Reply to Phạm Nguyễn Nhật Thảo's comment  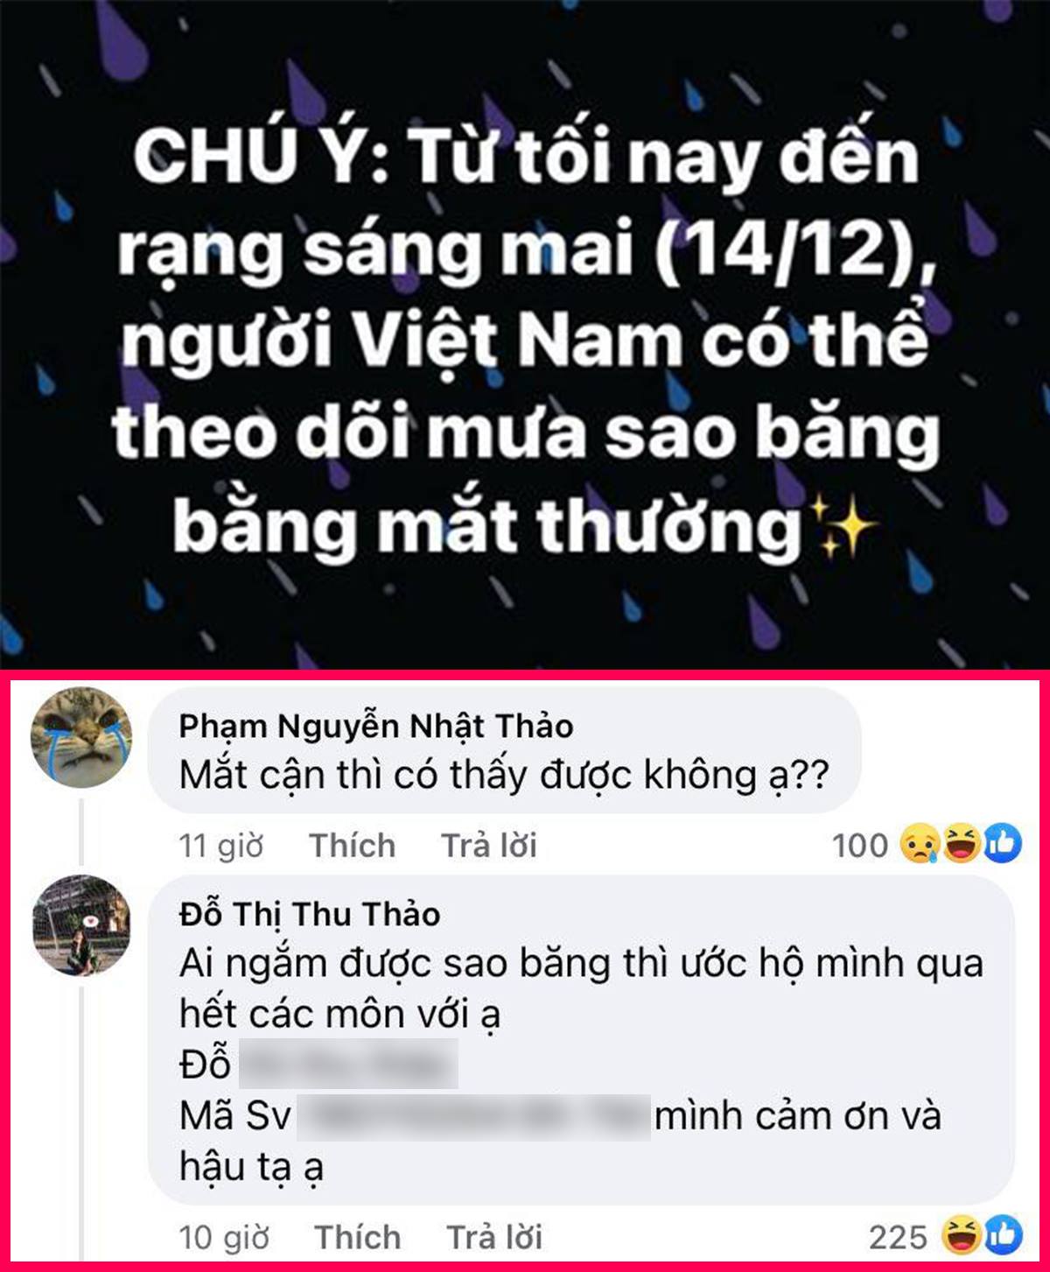[x=488, y=846]
